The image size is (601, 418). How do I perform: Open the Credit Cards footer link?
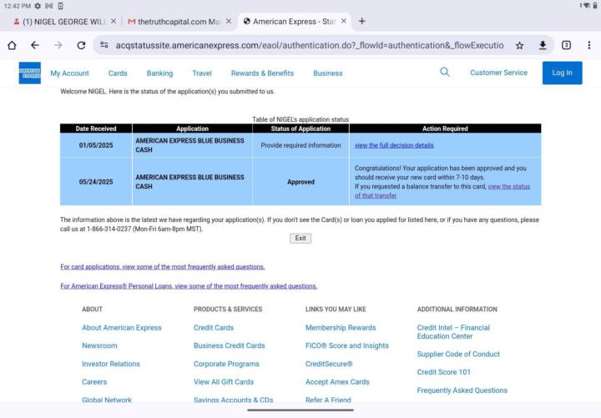pos(214,328)
